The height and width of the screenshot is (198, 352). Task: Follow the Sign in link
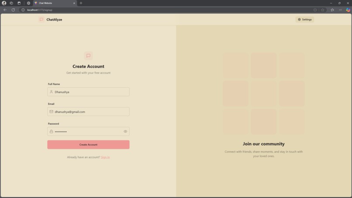tap(105, 157)
